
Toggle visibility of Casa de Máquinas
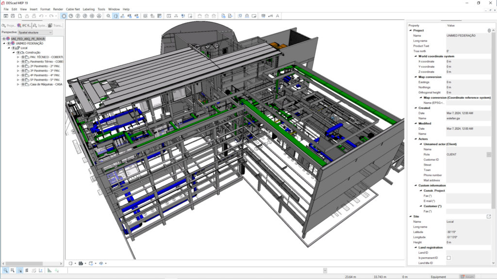point(23,84)
